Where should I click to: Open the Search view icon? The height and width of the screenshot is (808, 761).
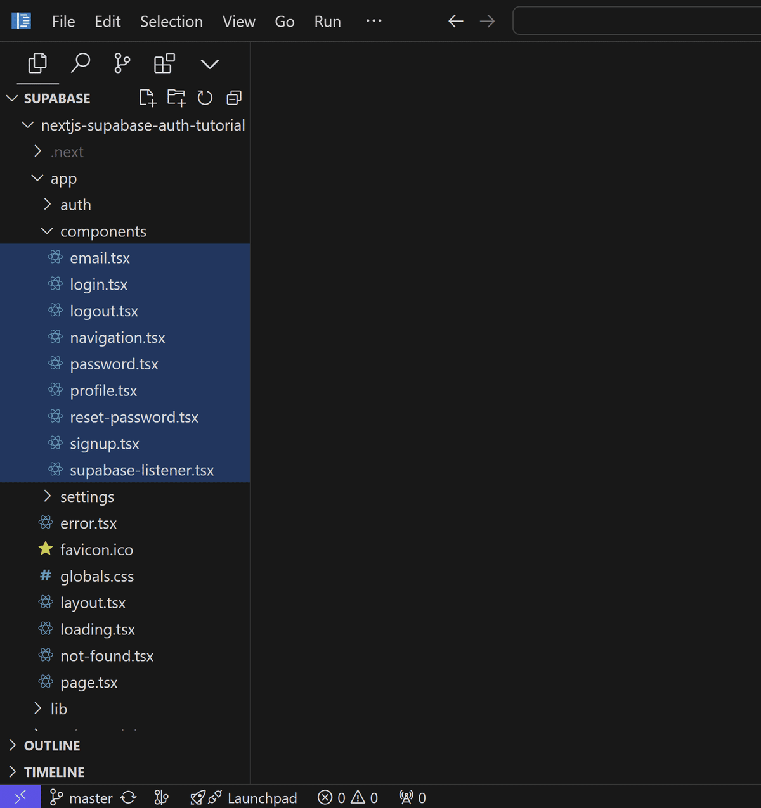[x=80, y=63]
